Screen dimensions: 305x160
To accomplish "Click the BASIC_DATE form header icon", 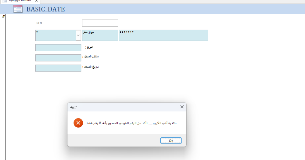I will (x=18, y=9).
